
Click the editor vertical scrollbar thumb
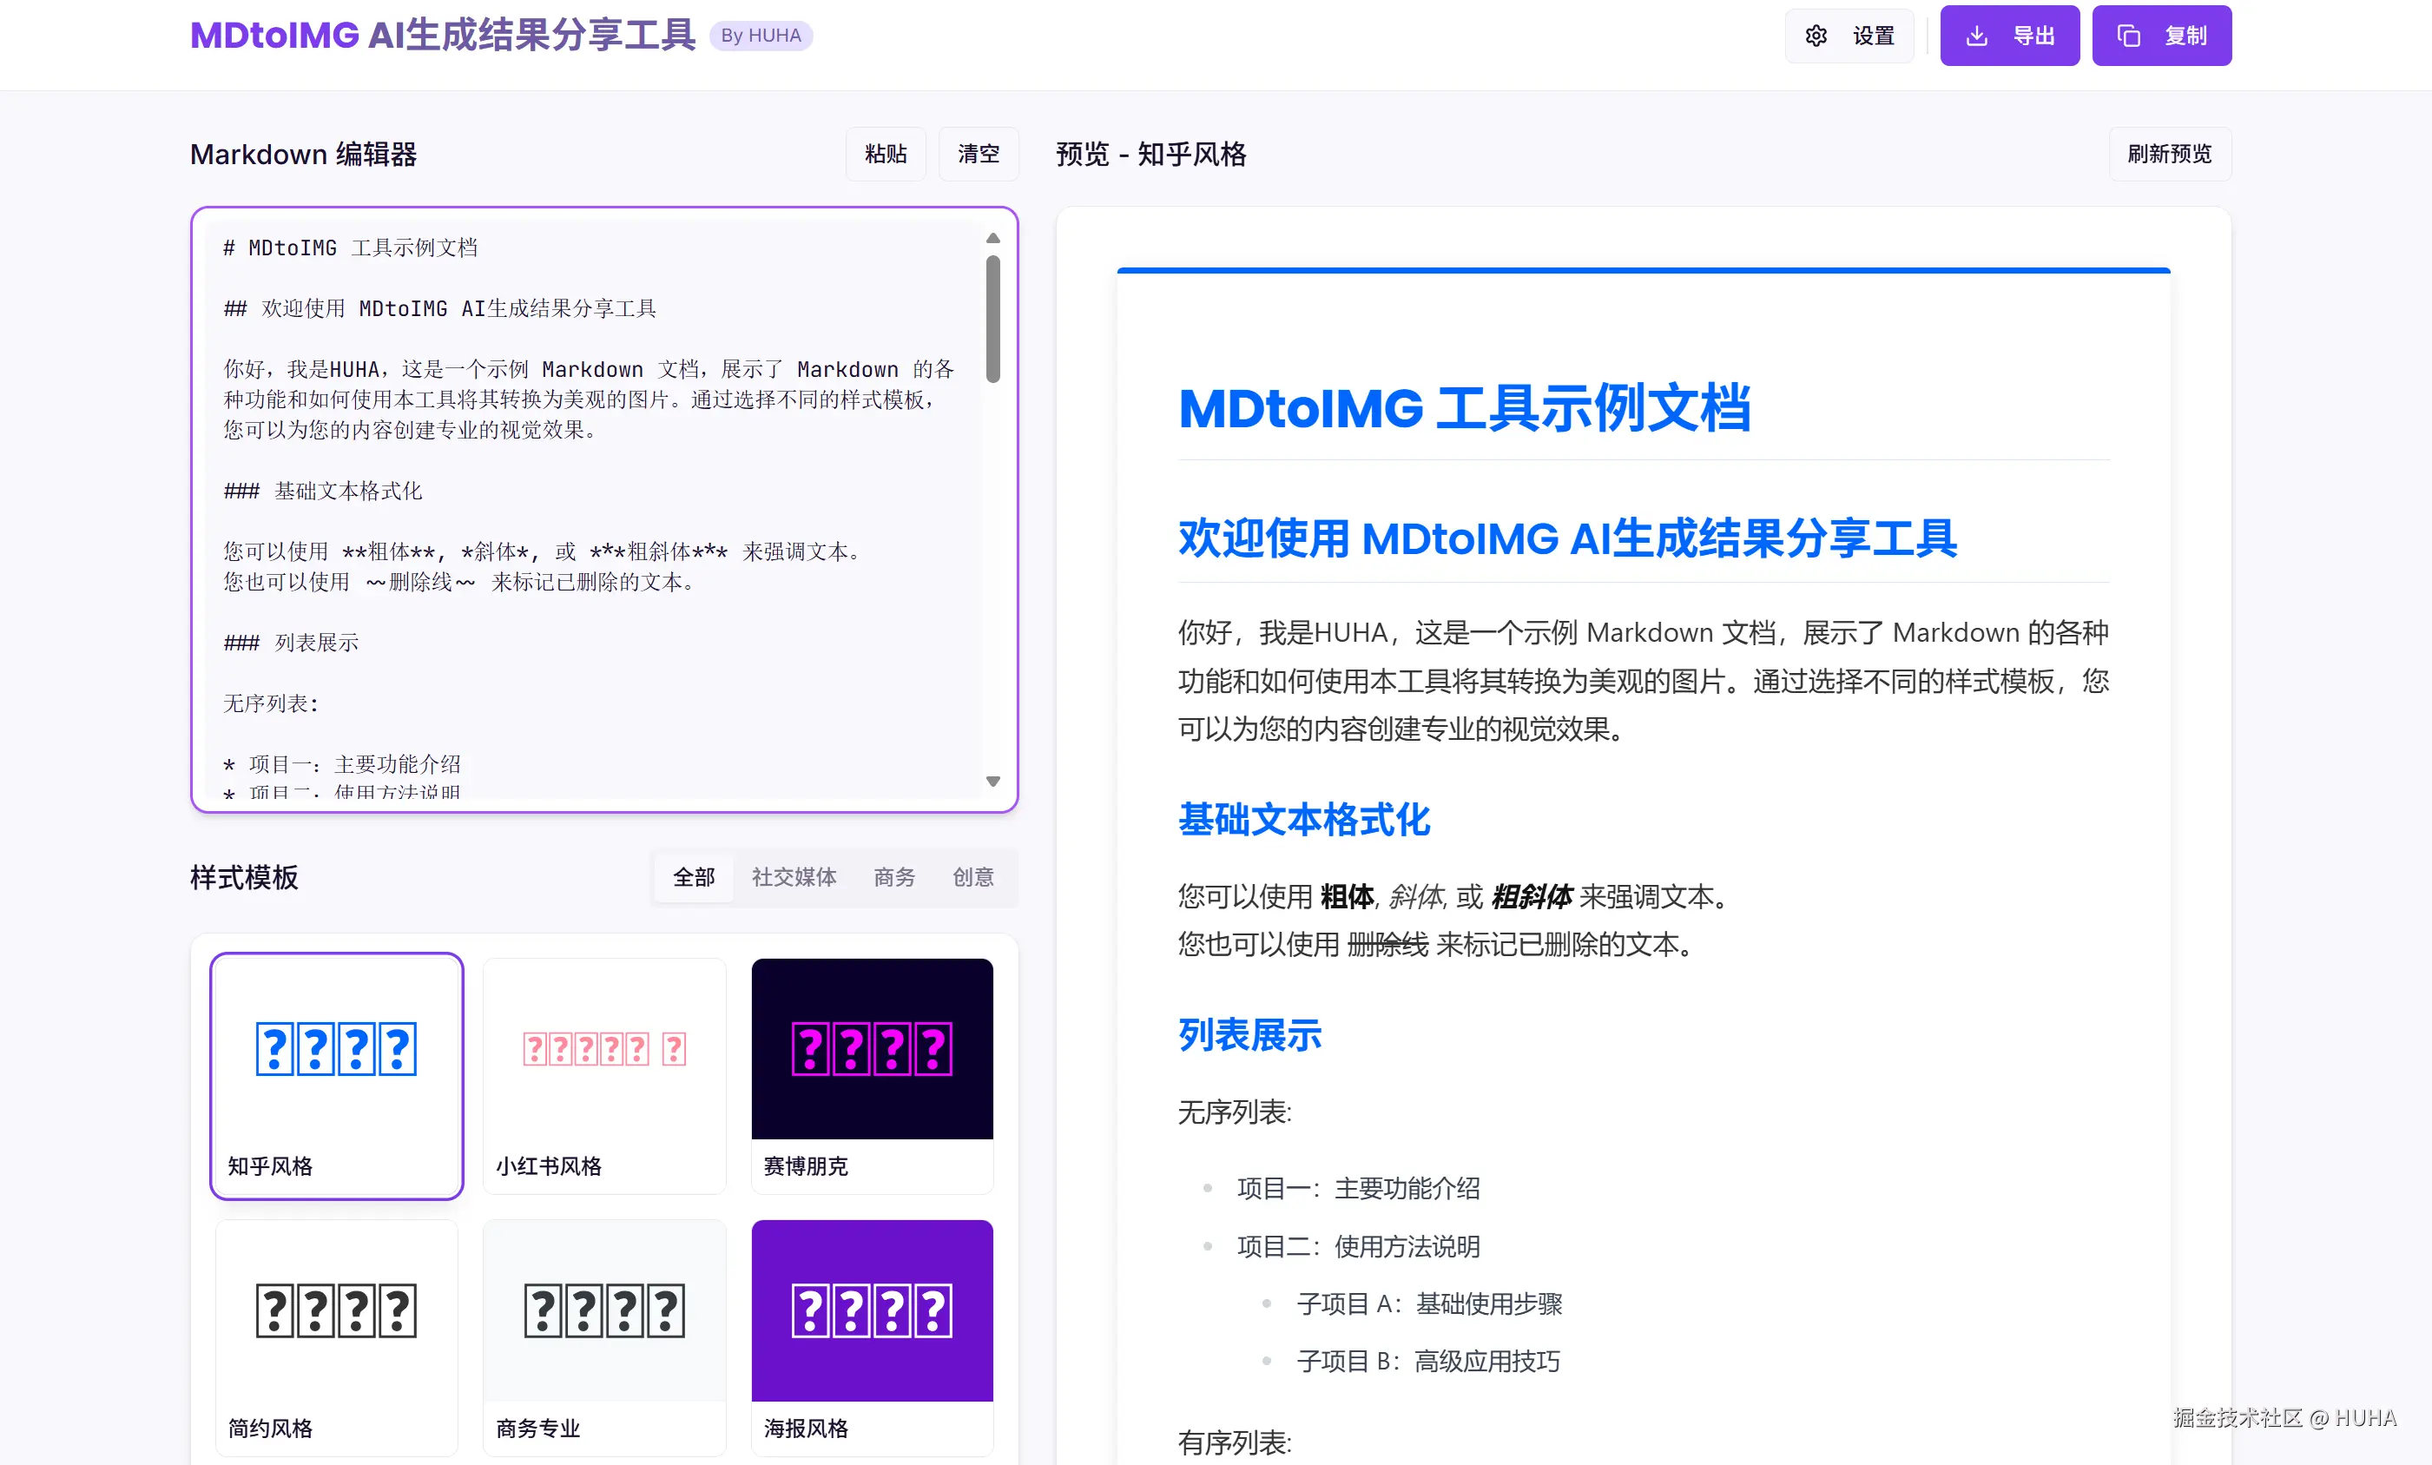click(x=992, y=318)
